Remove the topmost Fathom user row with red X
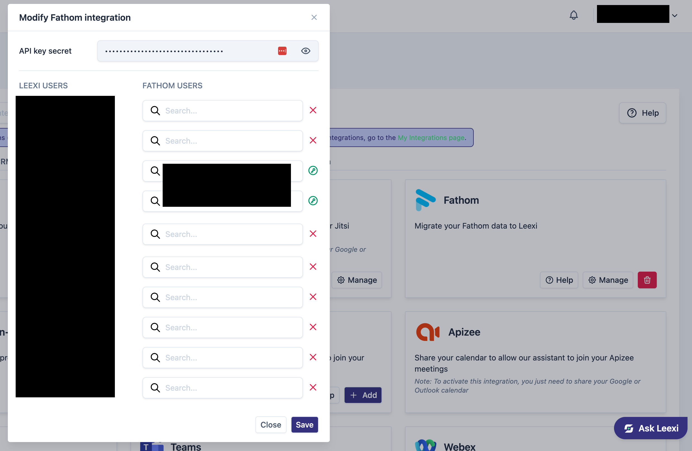This screenshot has width=692, height=451. click(313, 110)
